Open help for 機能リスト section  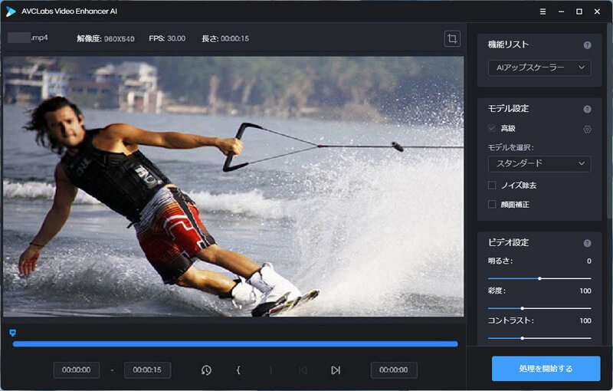pyautogui.click(x=587, y=45)
